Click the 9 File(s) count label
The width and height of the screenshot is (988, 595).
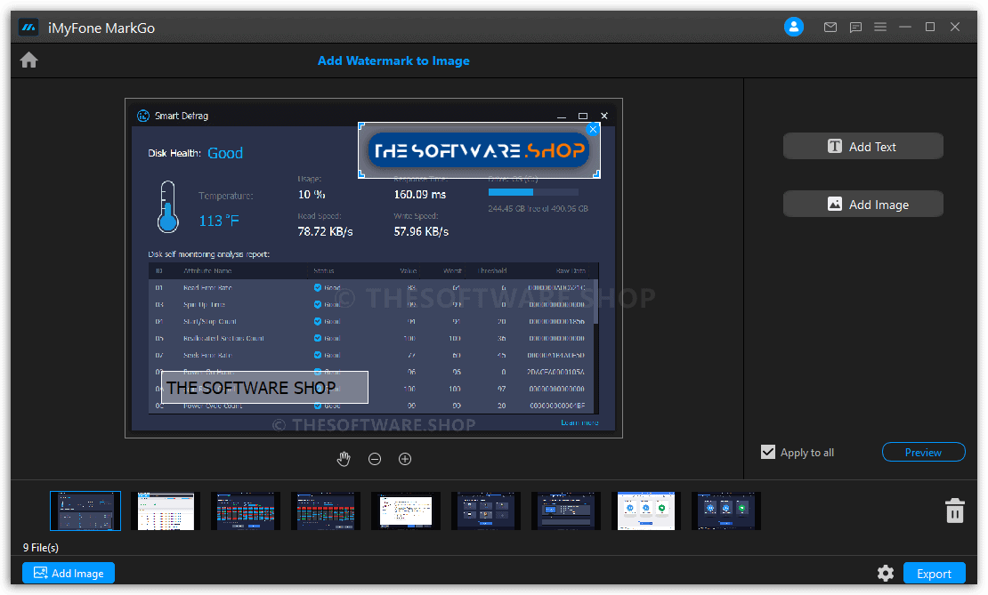click(x=41, y=547)
